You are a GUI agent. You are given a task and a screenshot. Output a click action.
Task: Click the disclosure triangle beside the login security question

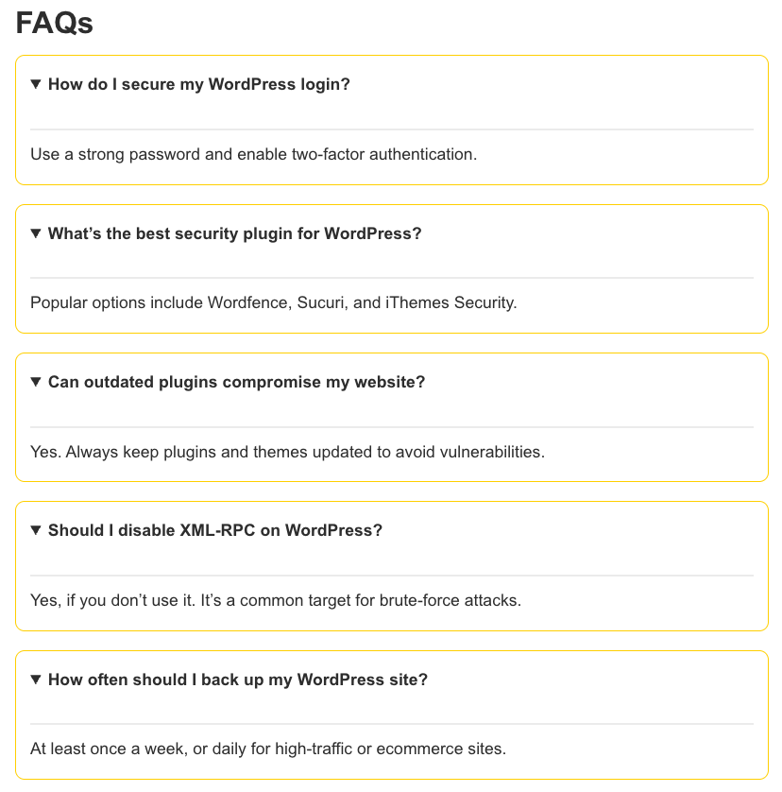pos(35,84)
